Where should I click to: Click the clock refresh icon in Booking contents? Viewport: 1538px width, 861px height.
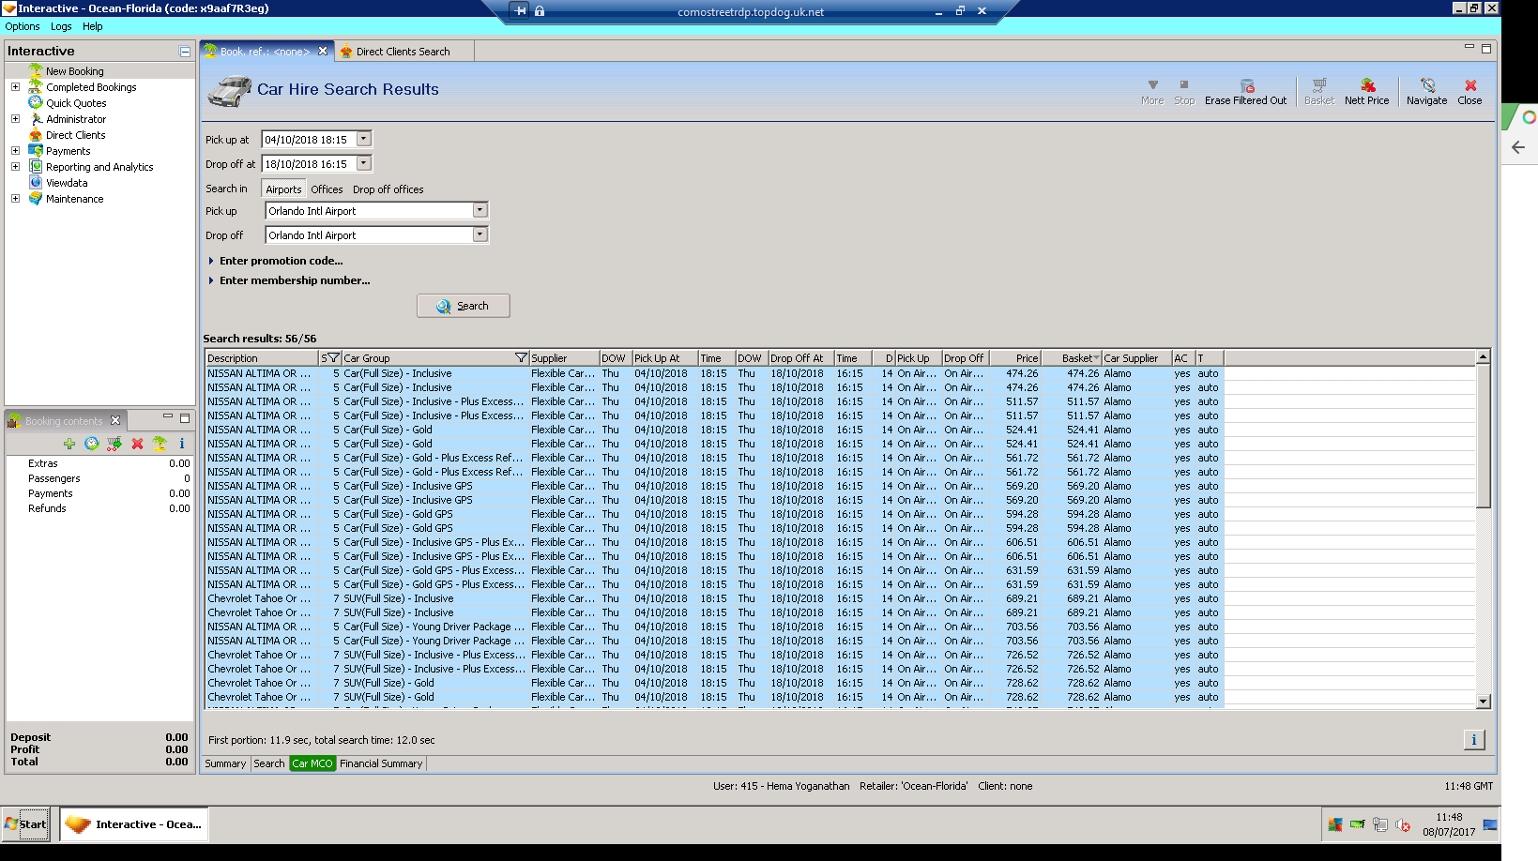[x=91, y=444]
